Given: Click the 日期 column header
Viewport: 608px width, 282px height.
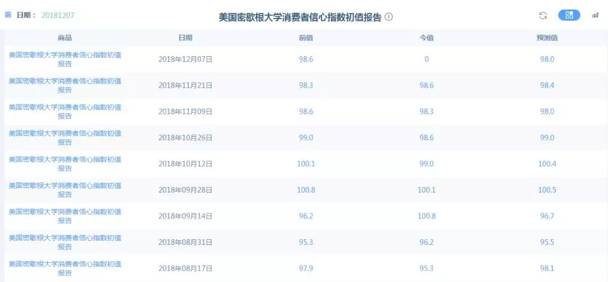Looking at the screenshot, I should coord(185,38).
